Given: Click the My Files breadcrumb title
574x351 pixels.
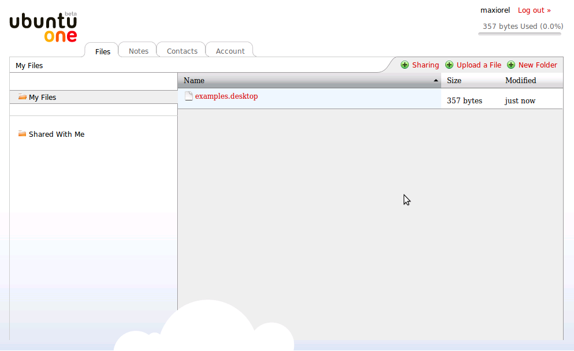Looking at the screenshot, I should 29,65.
